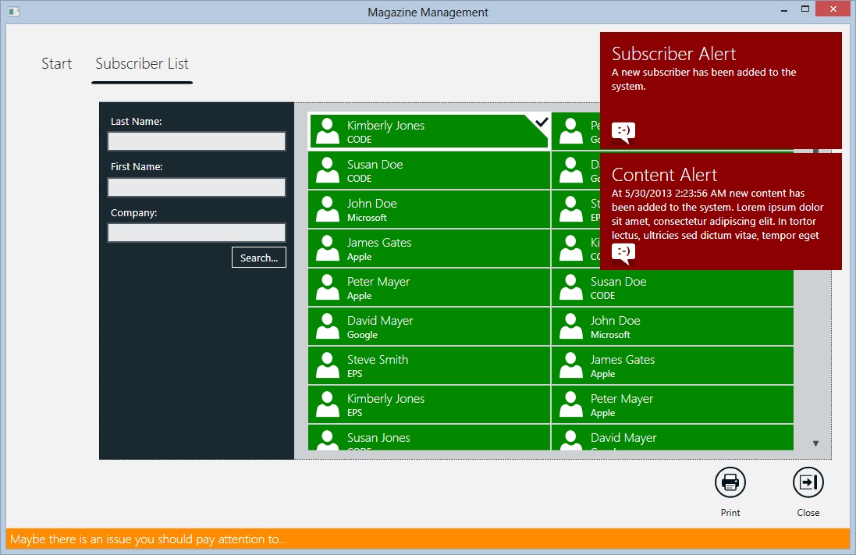Image resolution: width=856 pixels, height=555 pixels.
Task: Click the person icon on Steve Smith EPS tile
Action: pos(327,365)
